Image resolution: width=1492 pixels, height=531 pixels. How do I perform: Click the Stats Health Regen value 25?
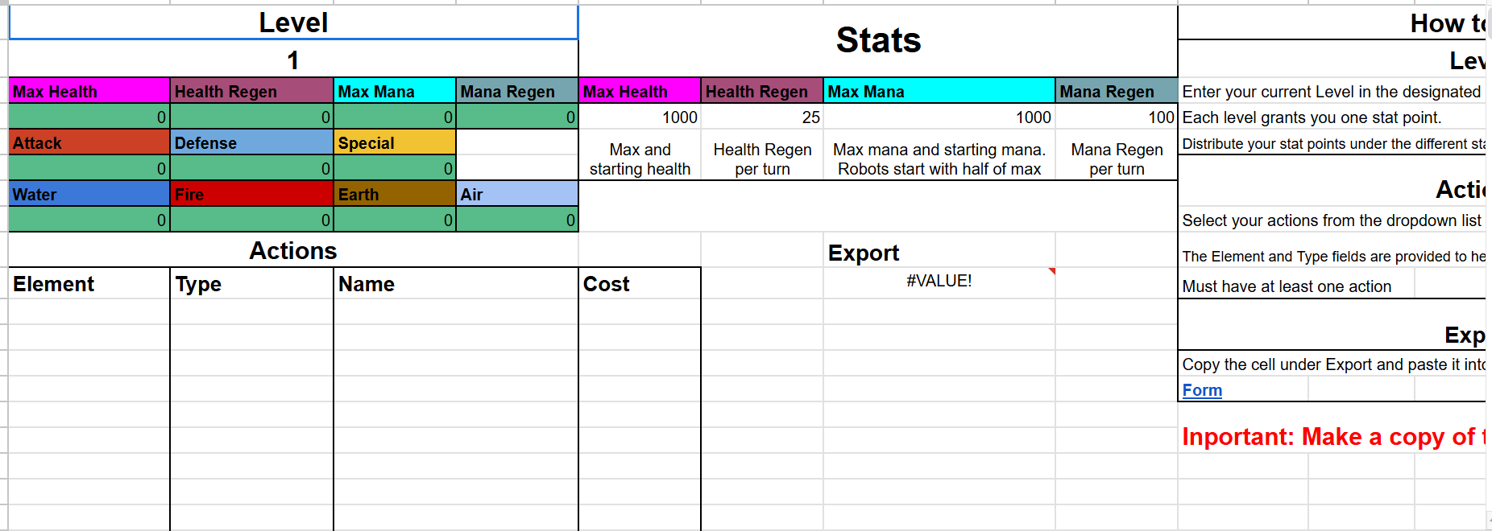[762, 117]
